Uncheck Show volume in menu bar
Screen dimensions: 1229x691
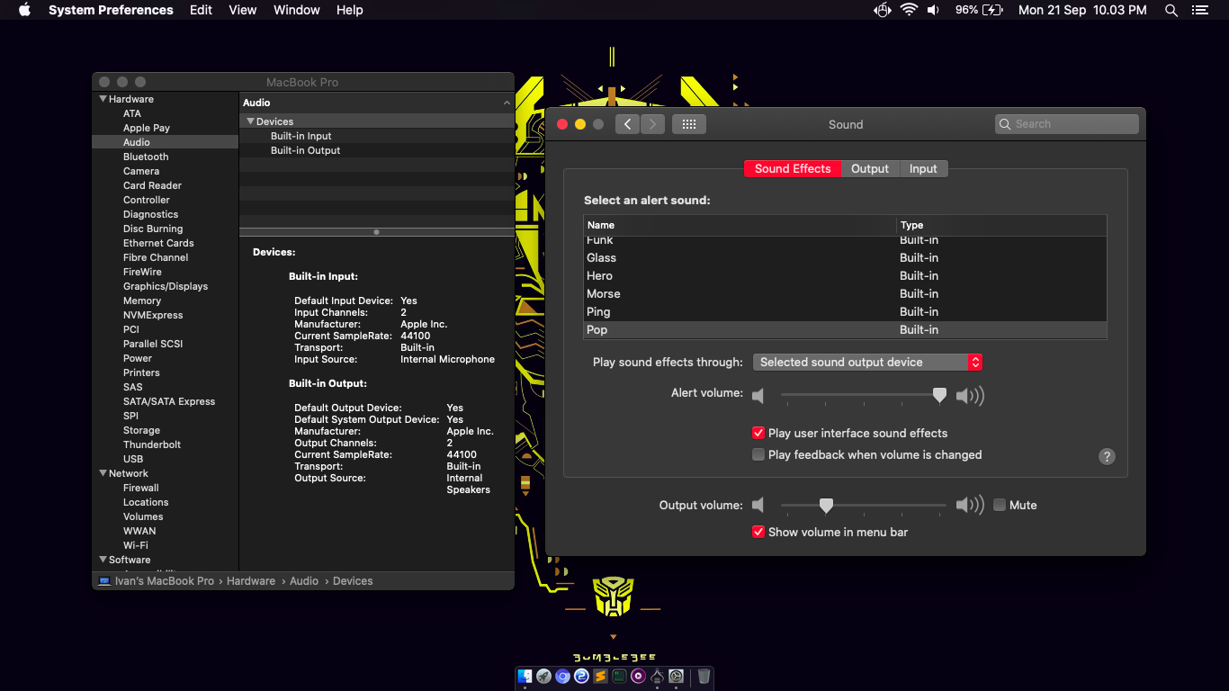pyautogui.click(x=758, y=532)
